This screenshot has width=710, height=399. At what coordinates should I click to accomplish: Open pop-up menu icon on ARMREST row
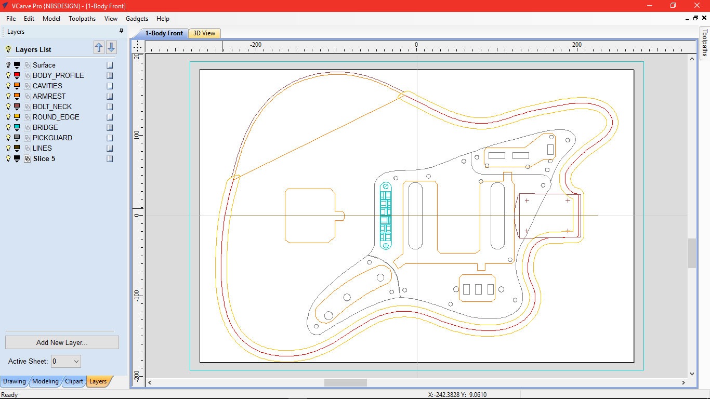110,96
